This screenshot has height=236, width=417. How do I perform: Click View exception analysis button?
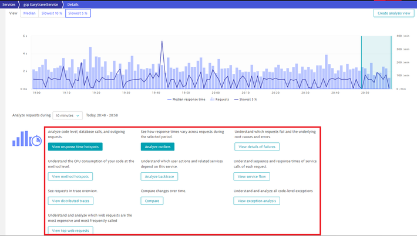257,201
